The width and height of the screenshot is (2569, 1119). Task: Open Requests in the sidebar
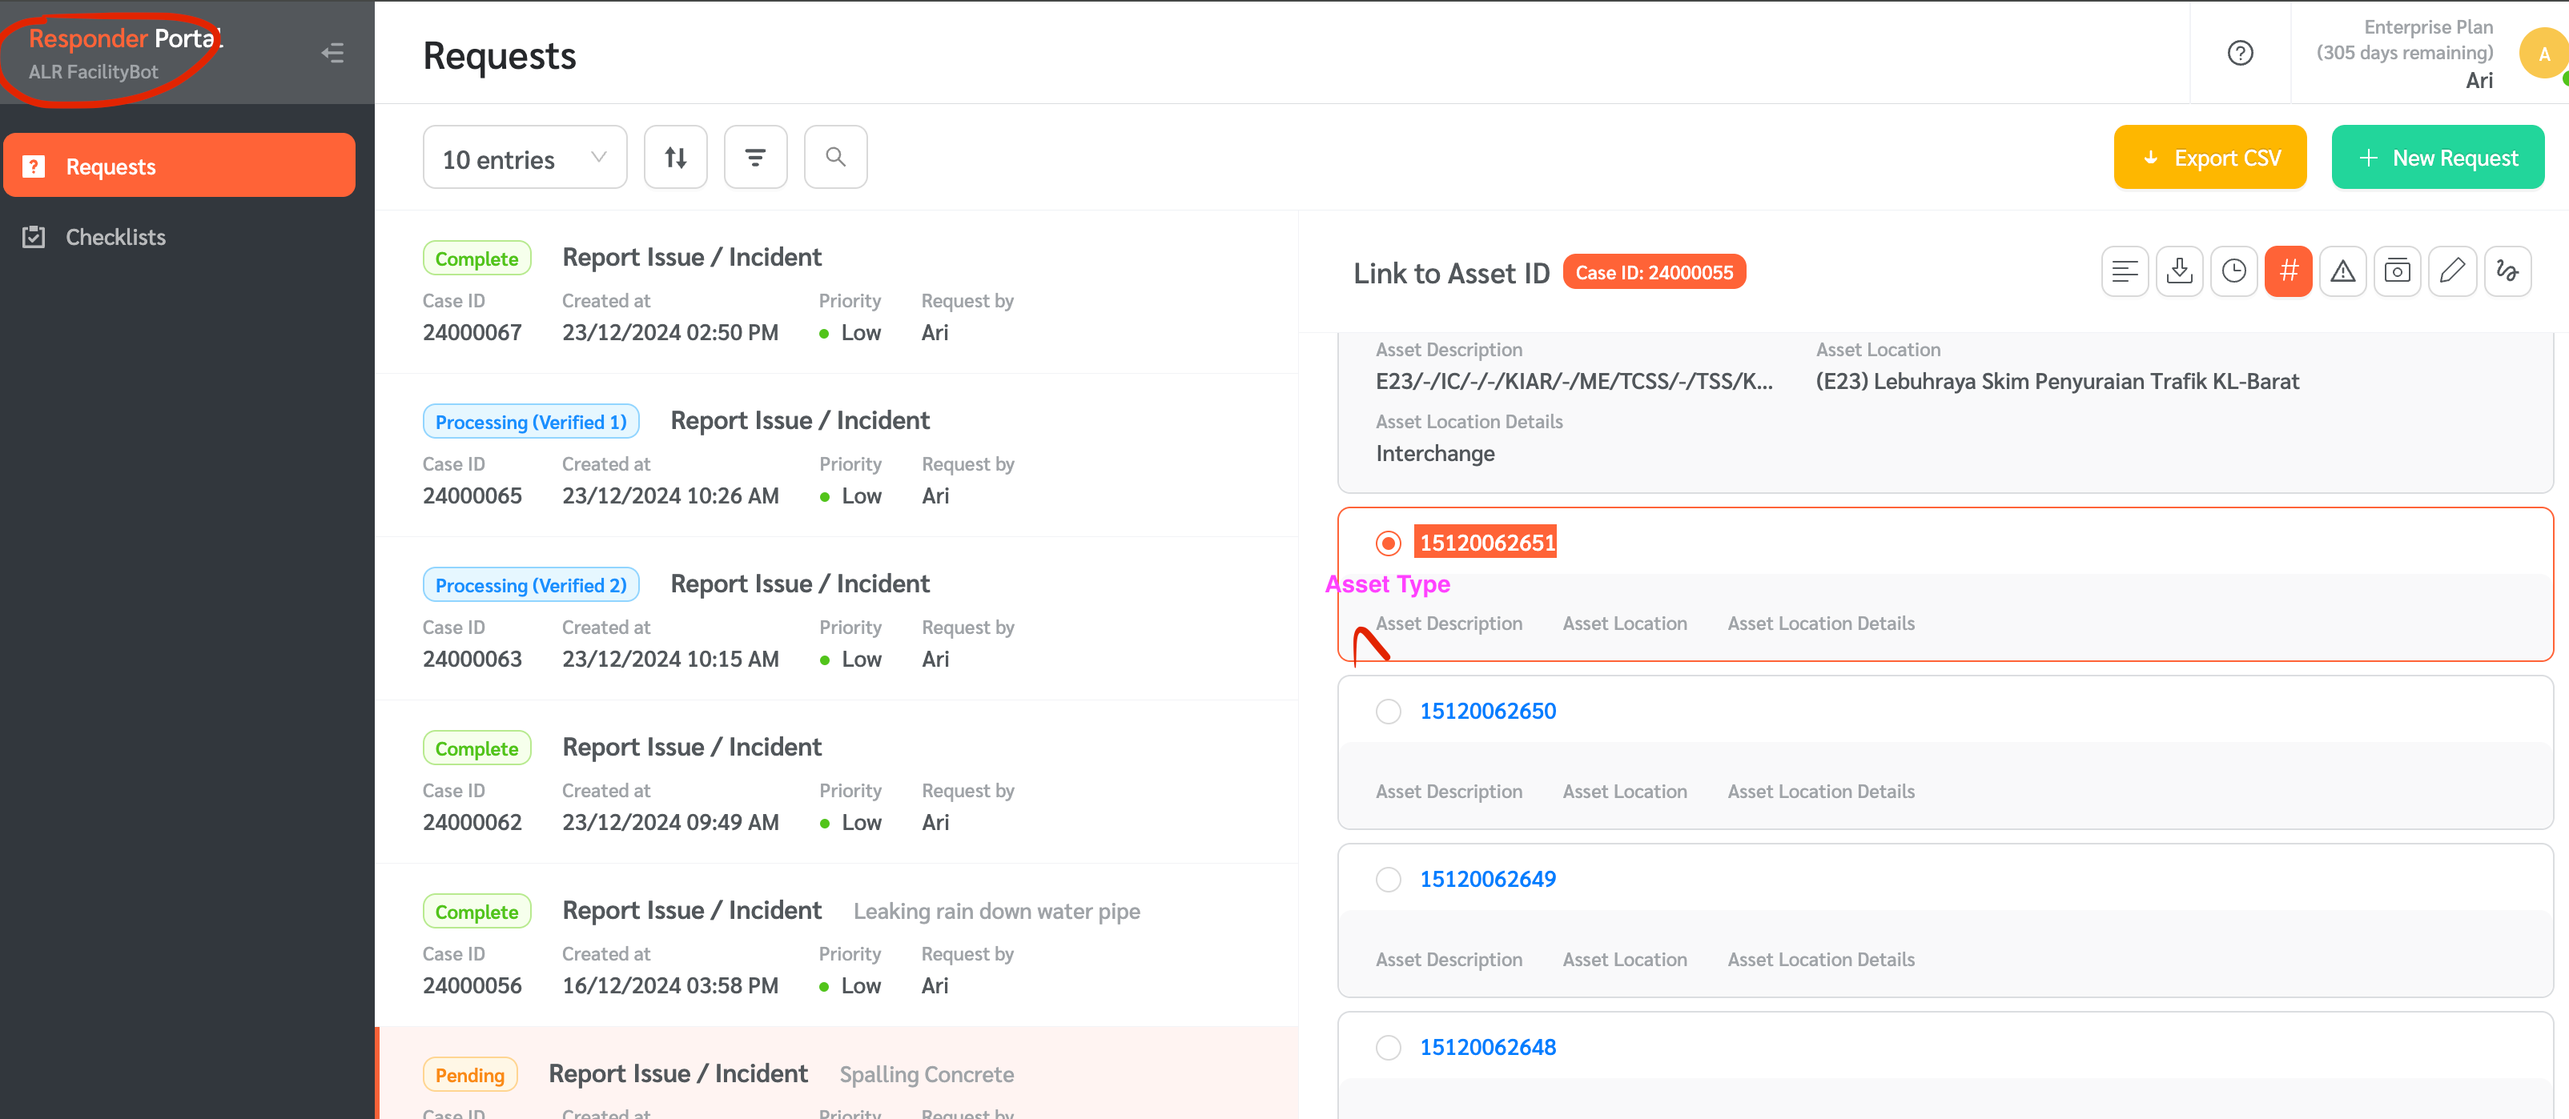tap(179, 166)
